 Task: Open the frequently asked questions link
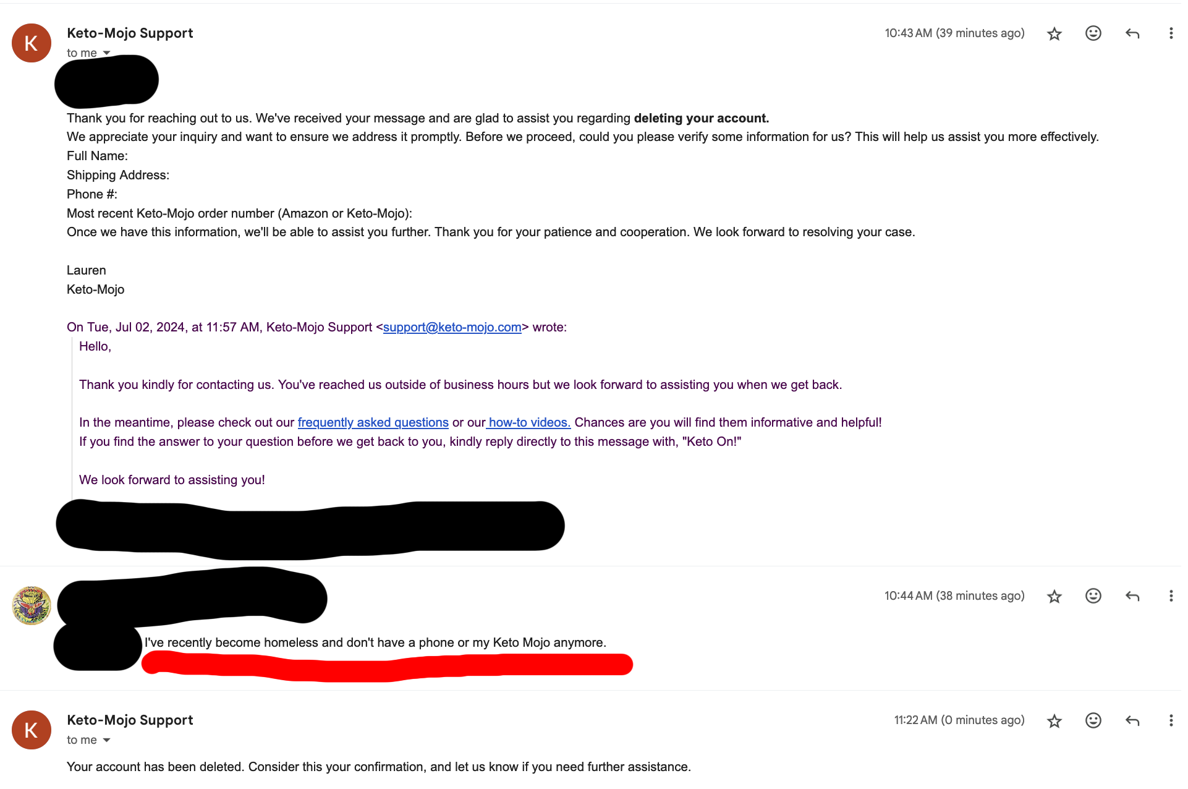[x=373, y=422]
